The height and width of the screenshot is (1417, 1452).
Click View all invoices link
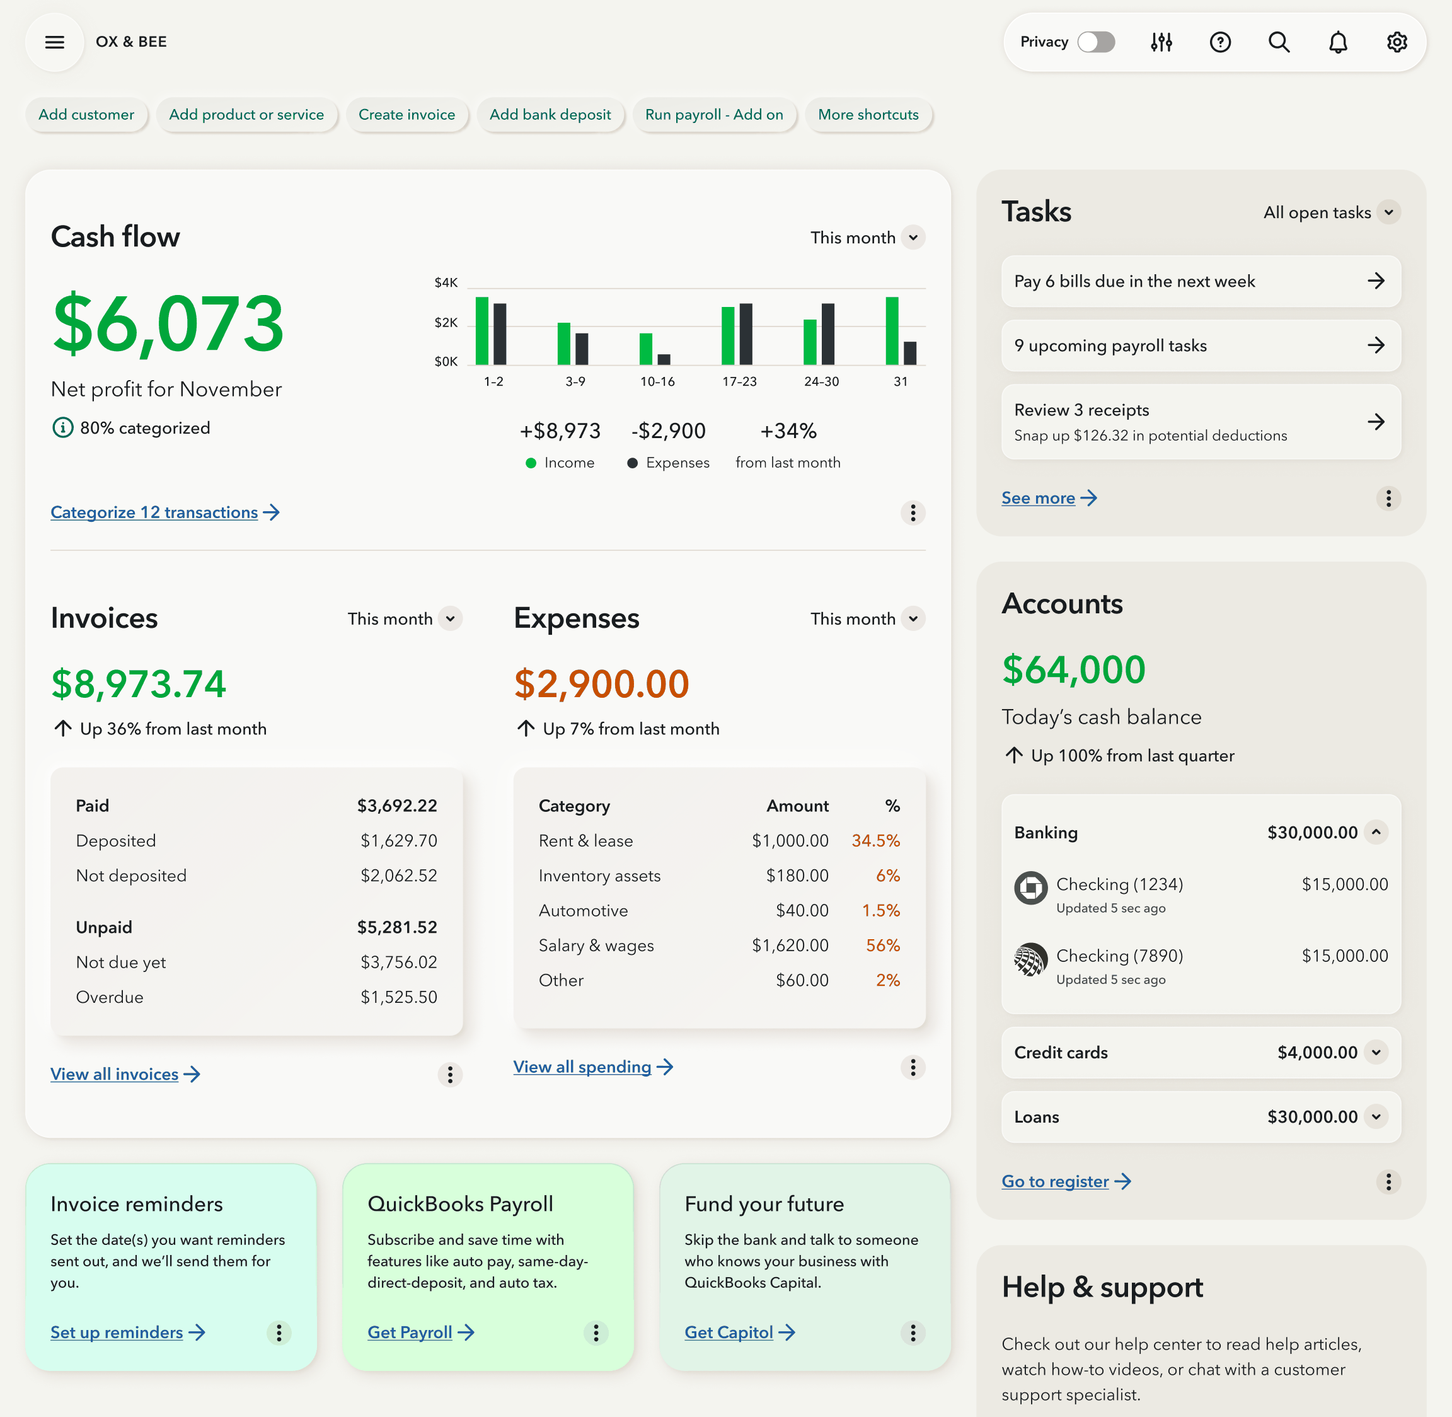pyautogui.click(x=125, y=1074)
